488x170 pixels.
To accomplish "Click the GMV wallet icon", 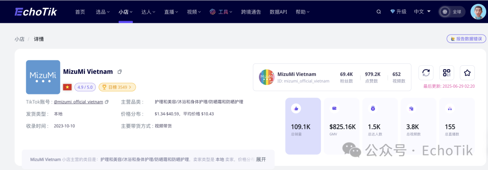I will click(x=334, y=108).
